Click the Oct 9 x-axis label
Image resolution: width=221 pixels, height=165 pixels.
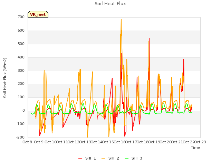coord(39,142)
